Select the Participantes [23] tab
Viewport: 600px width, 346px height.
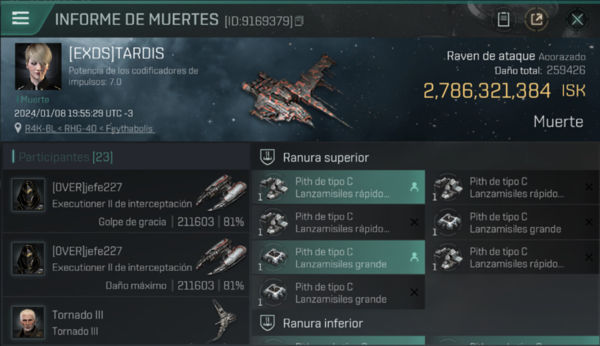point(66,157)
